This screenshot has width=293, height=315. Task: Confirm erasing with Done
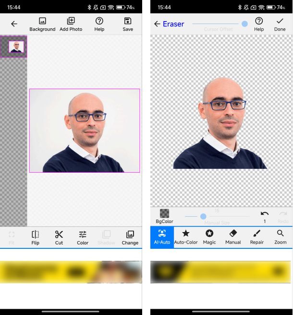(280, 24)
